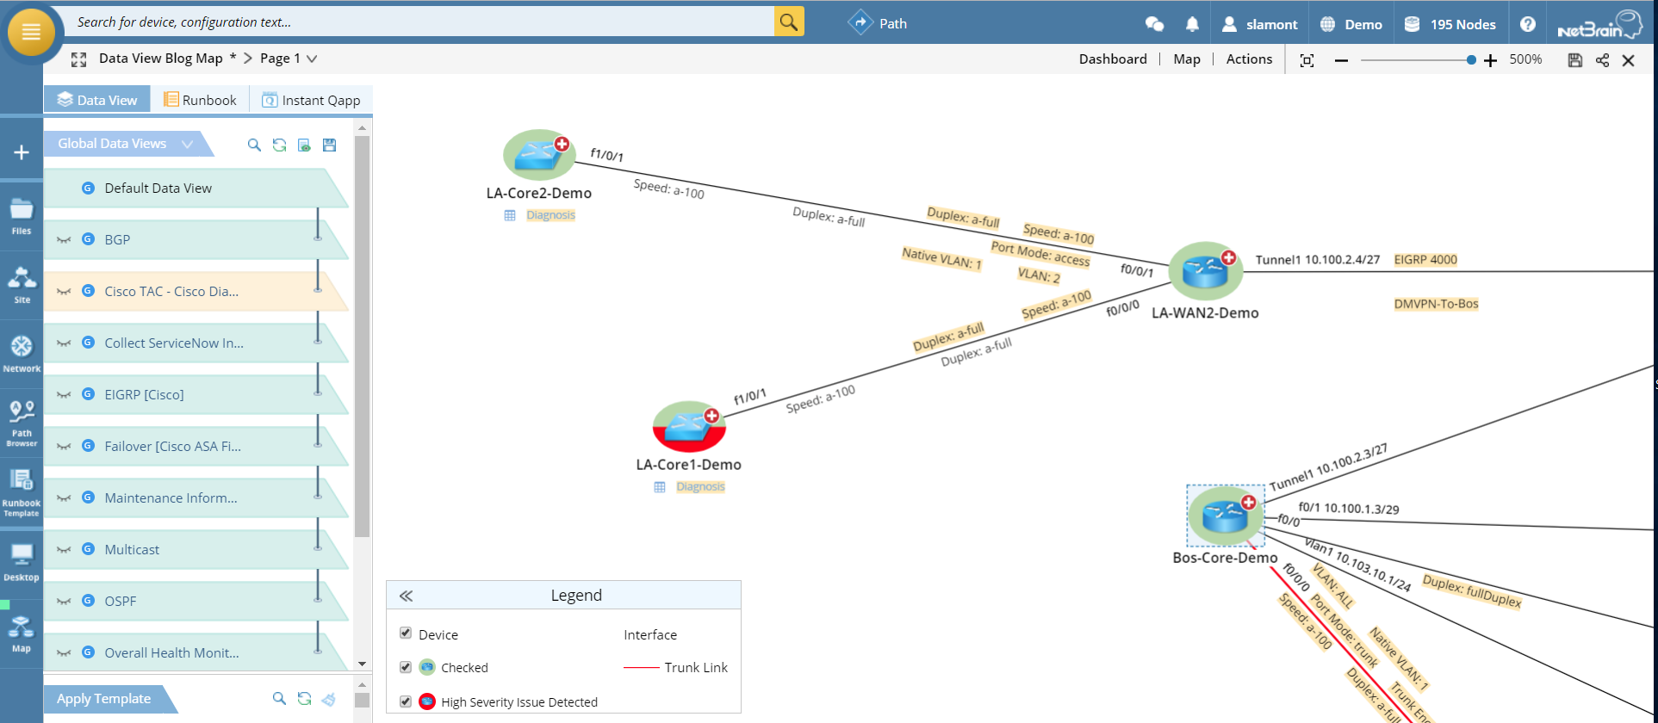
Task: Open Path Browser in the sidebar
Action: [22, 423]
